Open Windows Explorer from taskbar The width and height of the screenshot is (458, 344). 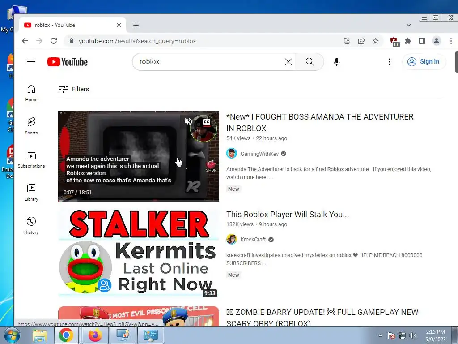tap(40, 335)
